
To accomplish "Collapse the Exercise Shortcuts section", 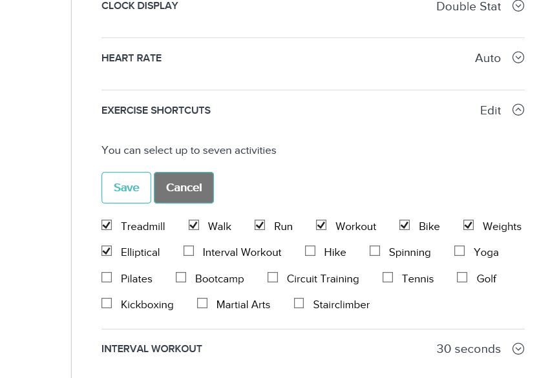I will pos(518,110).
